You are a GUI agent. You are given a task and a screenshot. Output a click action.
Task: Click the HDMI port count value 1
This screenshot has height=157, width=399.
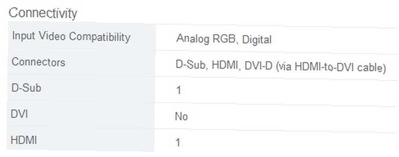pyautogui.click(x=178, y=143)
